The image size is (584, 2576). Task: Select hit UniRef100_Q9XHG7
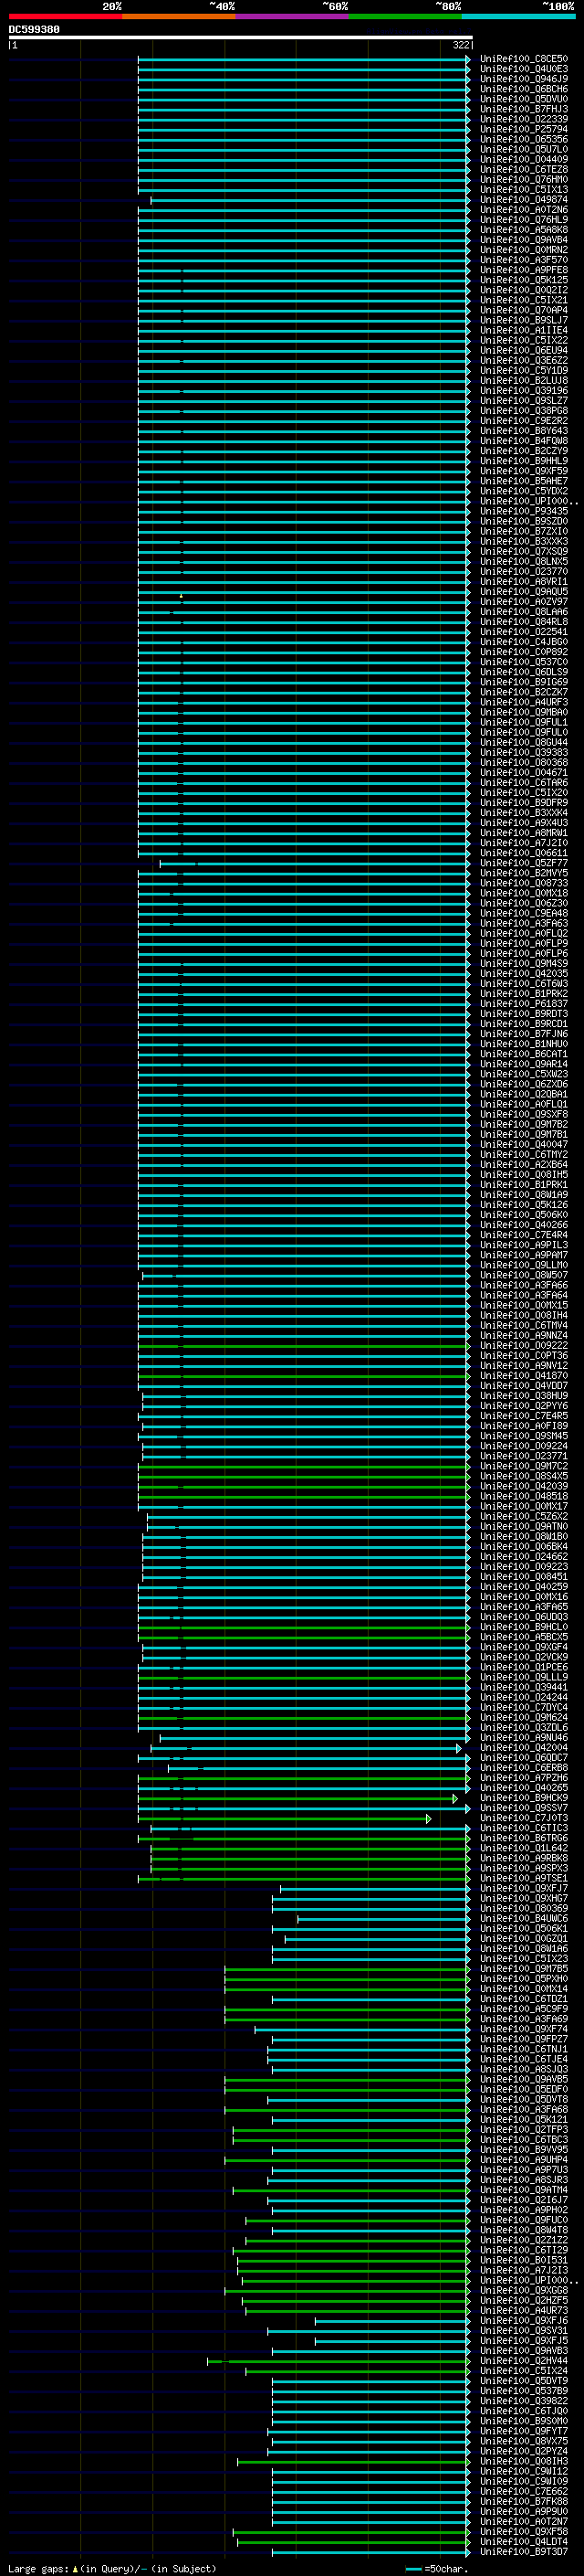pos(524,1898)
